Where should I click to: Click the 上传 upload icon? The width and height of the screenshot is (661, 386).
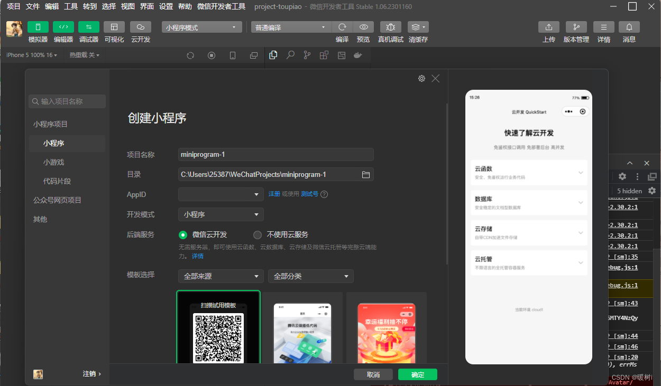[x=549, y=27]
